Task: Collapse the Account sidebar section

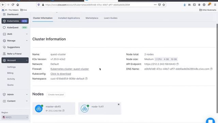Action: 15,60
